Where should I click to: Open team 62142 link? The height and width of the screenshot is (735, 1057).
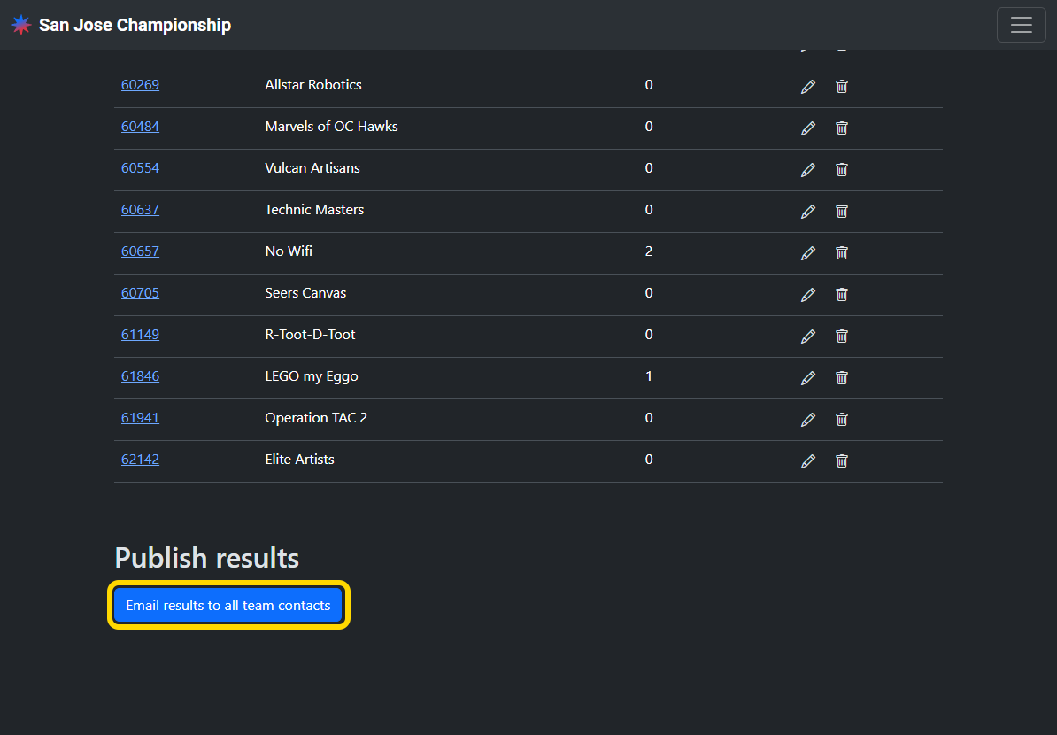point(140,460)
